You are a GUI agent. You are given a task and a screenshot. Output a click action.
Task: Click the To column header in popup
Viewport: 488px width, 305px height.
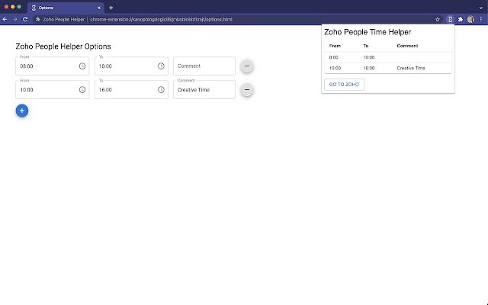point(366,46)
